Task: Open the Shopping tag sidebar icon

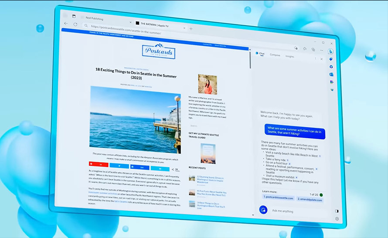Action: tap(331, 59)
